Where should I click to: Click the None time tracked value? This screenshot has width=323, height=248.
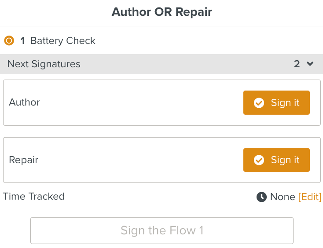coord(283,197)
